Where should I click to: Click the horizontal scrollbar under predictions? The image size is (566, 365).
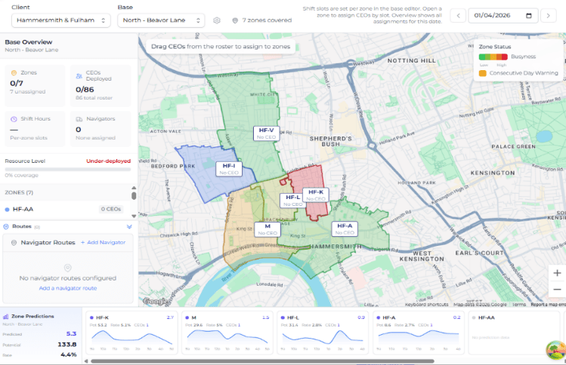click(x=262, y=361)
